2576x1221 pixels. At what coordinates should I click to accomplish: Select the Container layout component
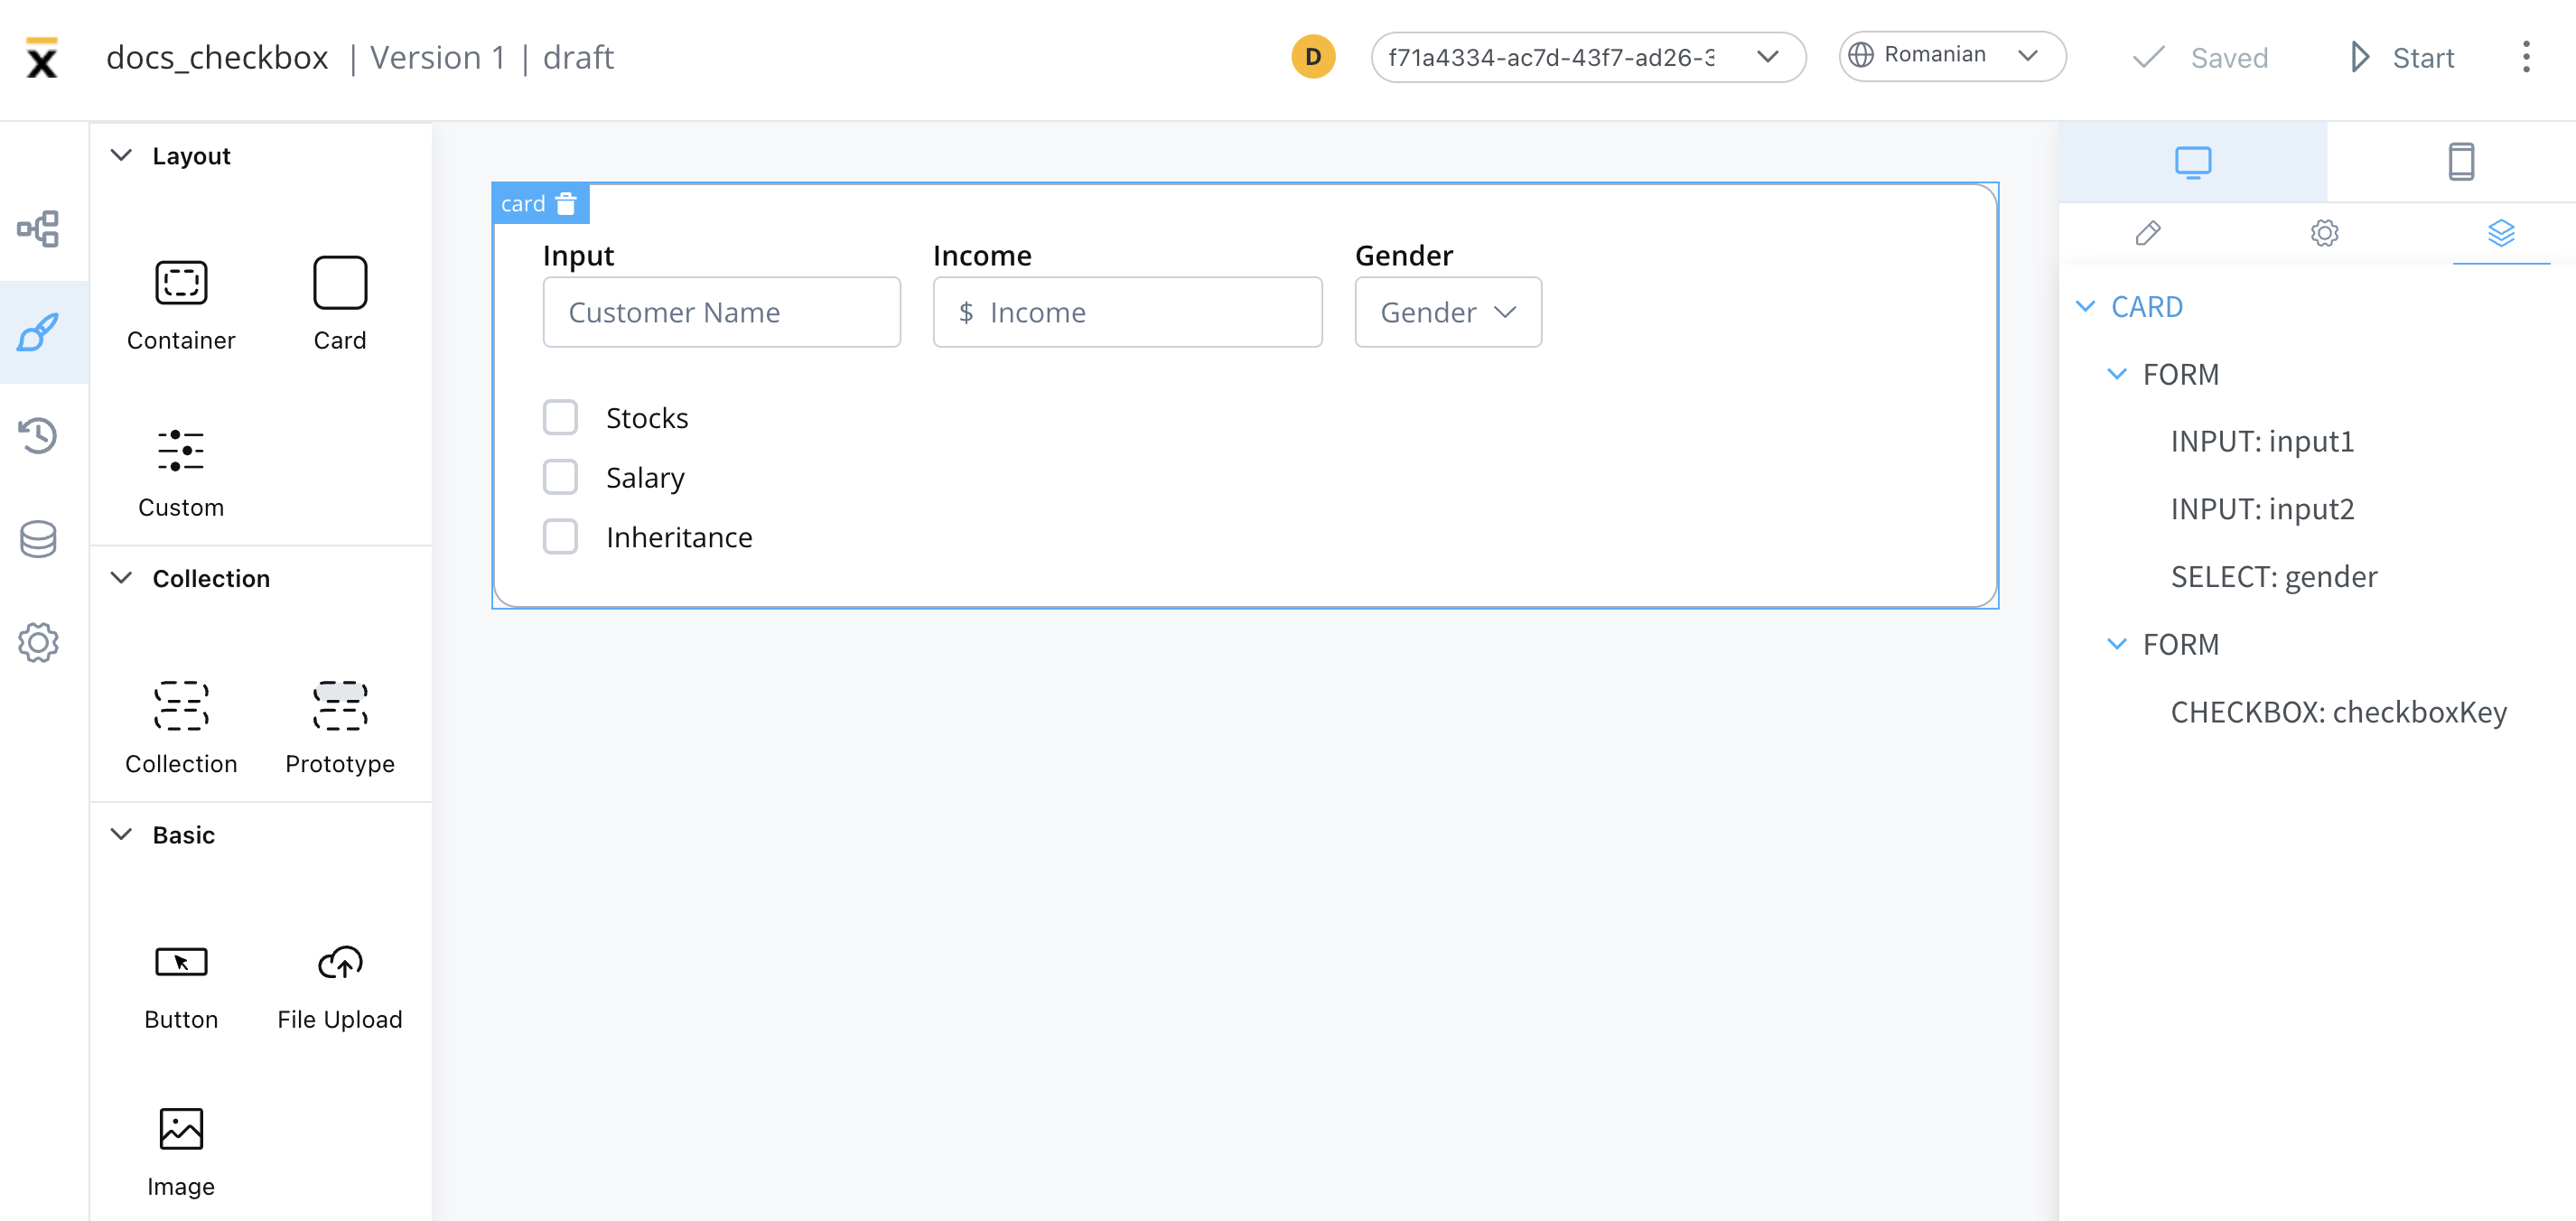click(x=181, y=304)
